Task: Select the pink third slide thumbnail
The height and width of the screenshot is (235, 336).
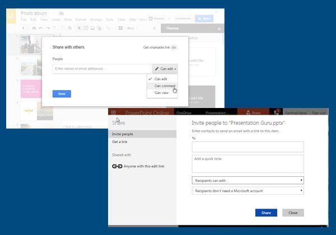Action: point(31,89)
